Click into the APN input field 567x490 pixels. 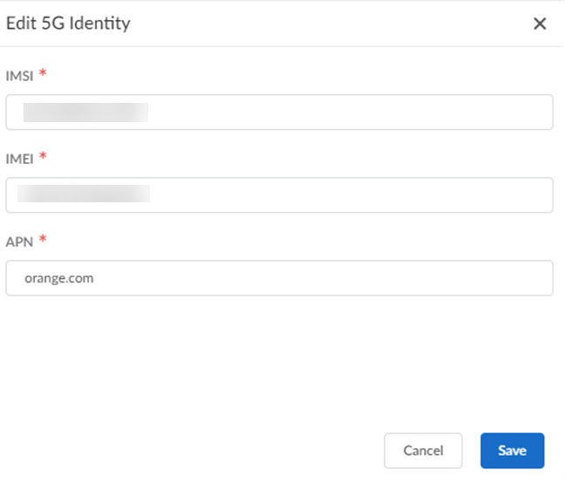pos(279,278)
